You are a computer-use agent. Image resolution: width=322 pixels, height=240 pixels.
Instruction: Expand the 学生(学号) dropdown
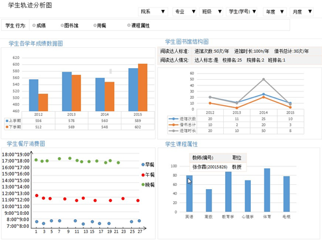[x=242, y=12]
